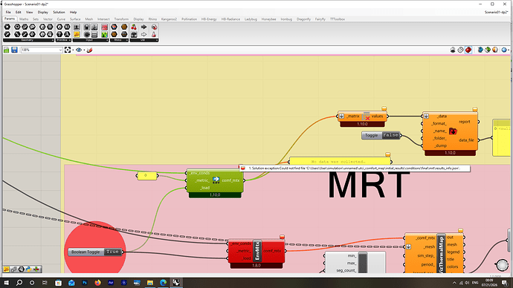513x288 pixels.
Task: Select the red flask icon in Util group
Action: 154,34
